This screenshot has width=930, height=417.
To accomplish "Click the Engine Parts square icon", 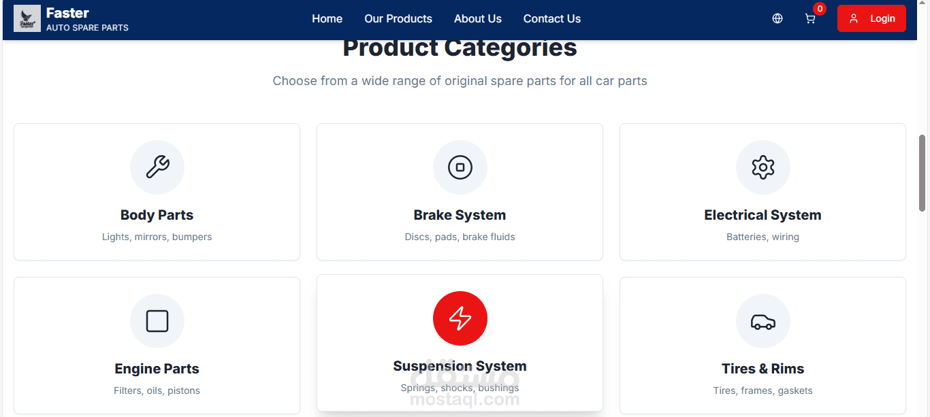I will pyautogui.click(x=157, y=321).
